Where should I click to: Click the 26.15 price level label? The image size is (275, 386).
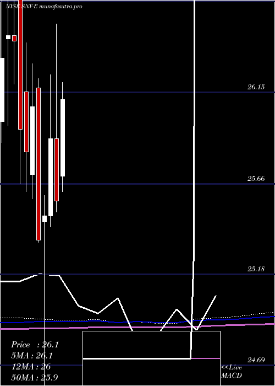click(256, 87)
